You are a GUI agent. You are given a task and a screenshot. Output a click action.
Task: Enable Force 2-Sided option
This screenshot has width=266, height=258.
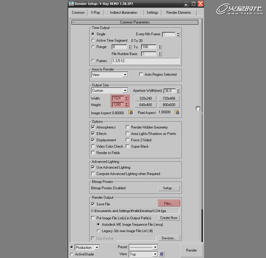point(127,140)
